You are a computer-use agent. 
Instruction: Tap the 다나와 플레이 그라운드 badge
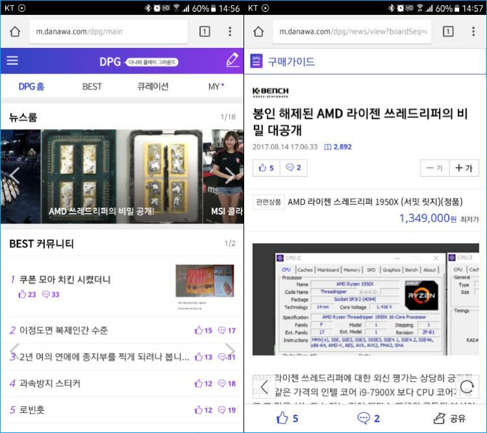click(151, 62)
